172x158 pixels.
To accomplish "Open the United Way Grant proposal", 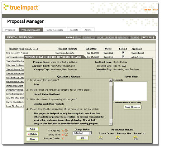I will 14,86.
